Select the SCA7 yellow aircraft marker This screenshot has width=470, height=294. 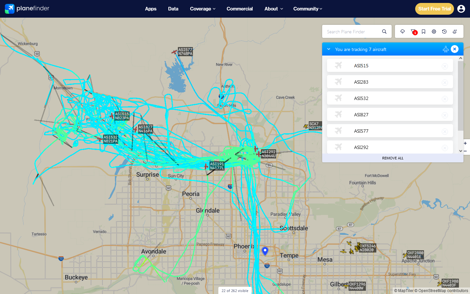point(306,126)
